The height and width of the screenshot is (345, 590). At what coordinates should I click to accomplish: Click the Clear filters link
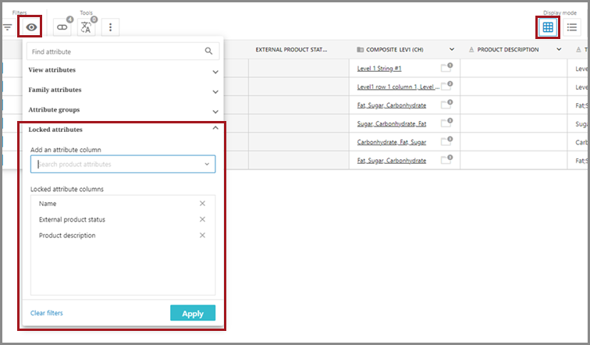point(47,313)
